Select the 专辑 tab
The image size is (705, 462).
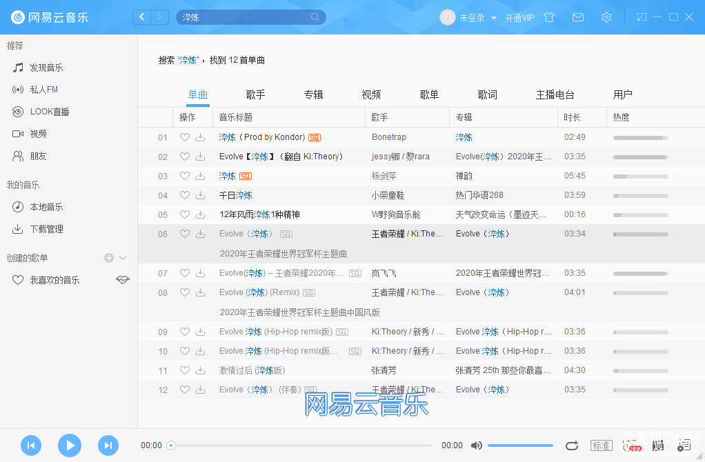click(313, 95)
